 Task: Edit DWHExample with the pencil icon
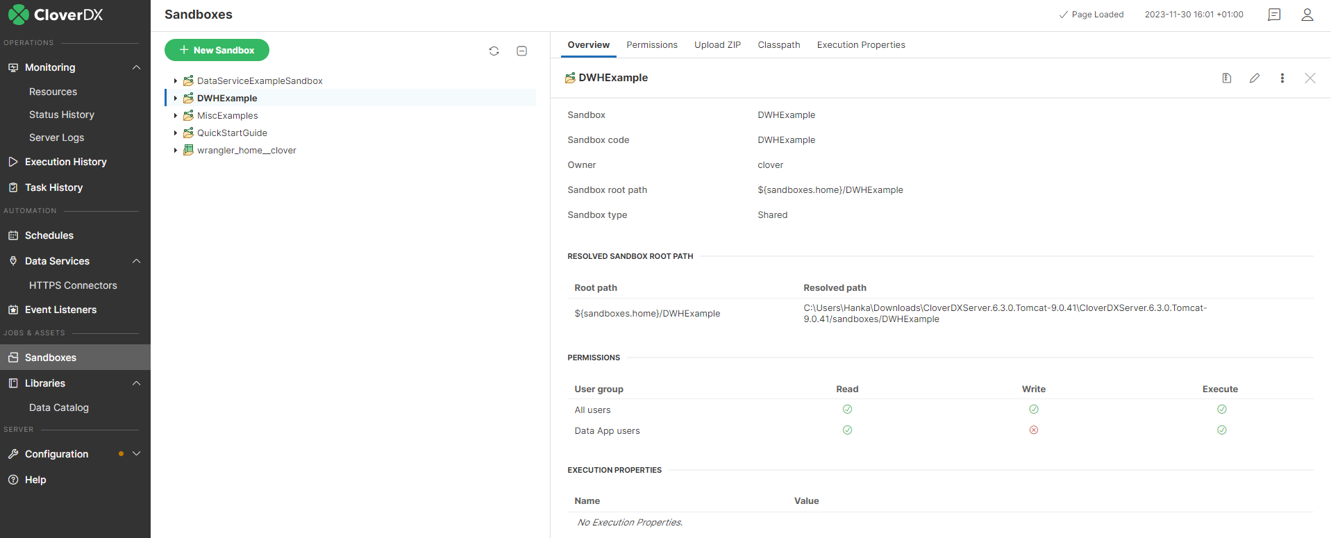point(1255,78)
